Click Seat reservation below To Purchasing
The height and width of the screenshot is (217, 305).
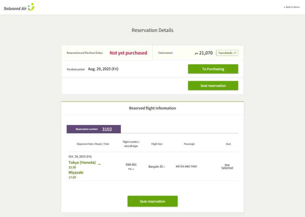pyautogui.click(x=213, y=86)
